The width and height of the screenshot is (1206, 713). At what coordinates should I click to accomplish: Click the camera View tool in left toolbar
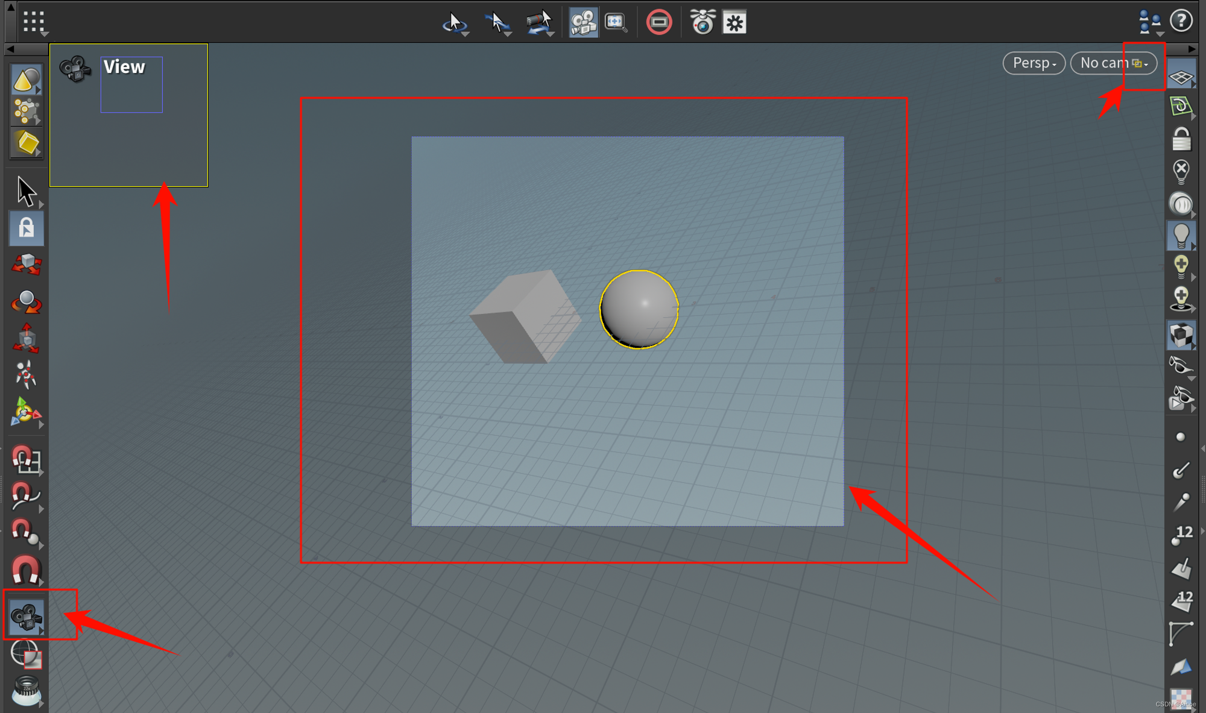27,617
